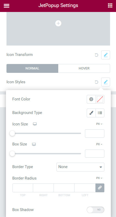Open Font Color picker swatch
The width and height of the screenshot is (116, 217).
[100, 99]
